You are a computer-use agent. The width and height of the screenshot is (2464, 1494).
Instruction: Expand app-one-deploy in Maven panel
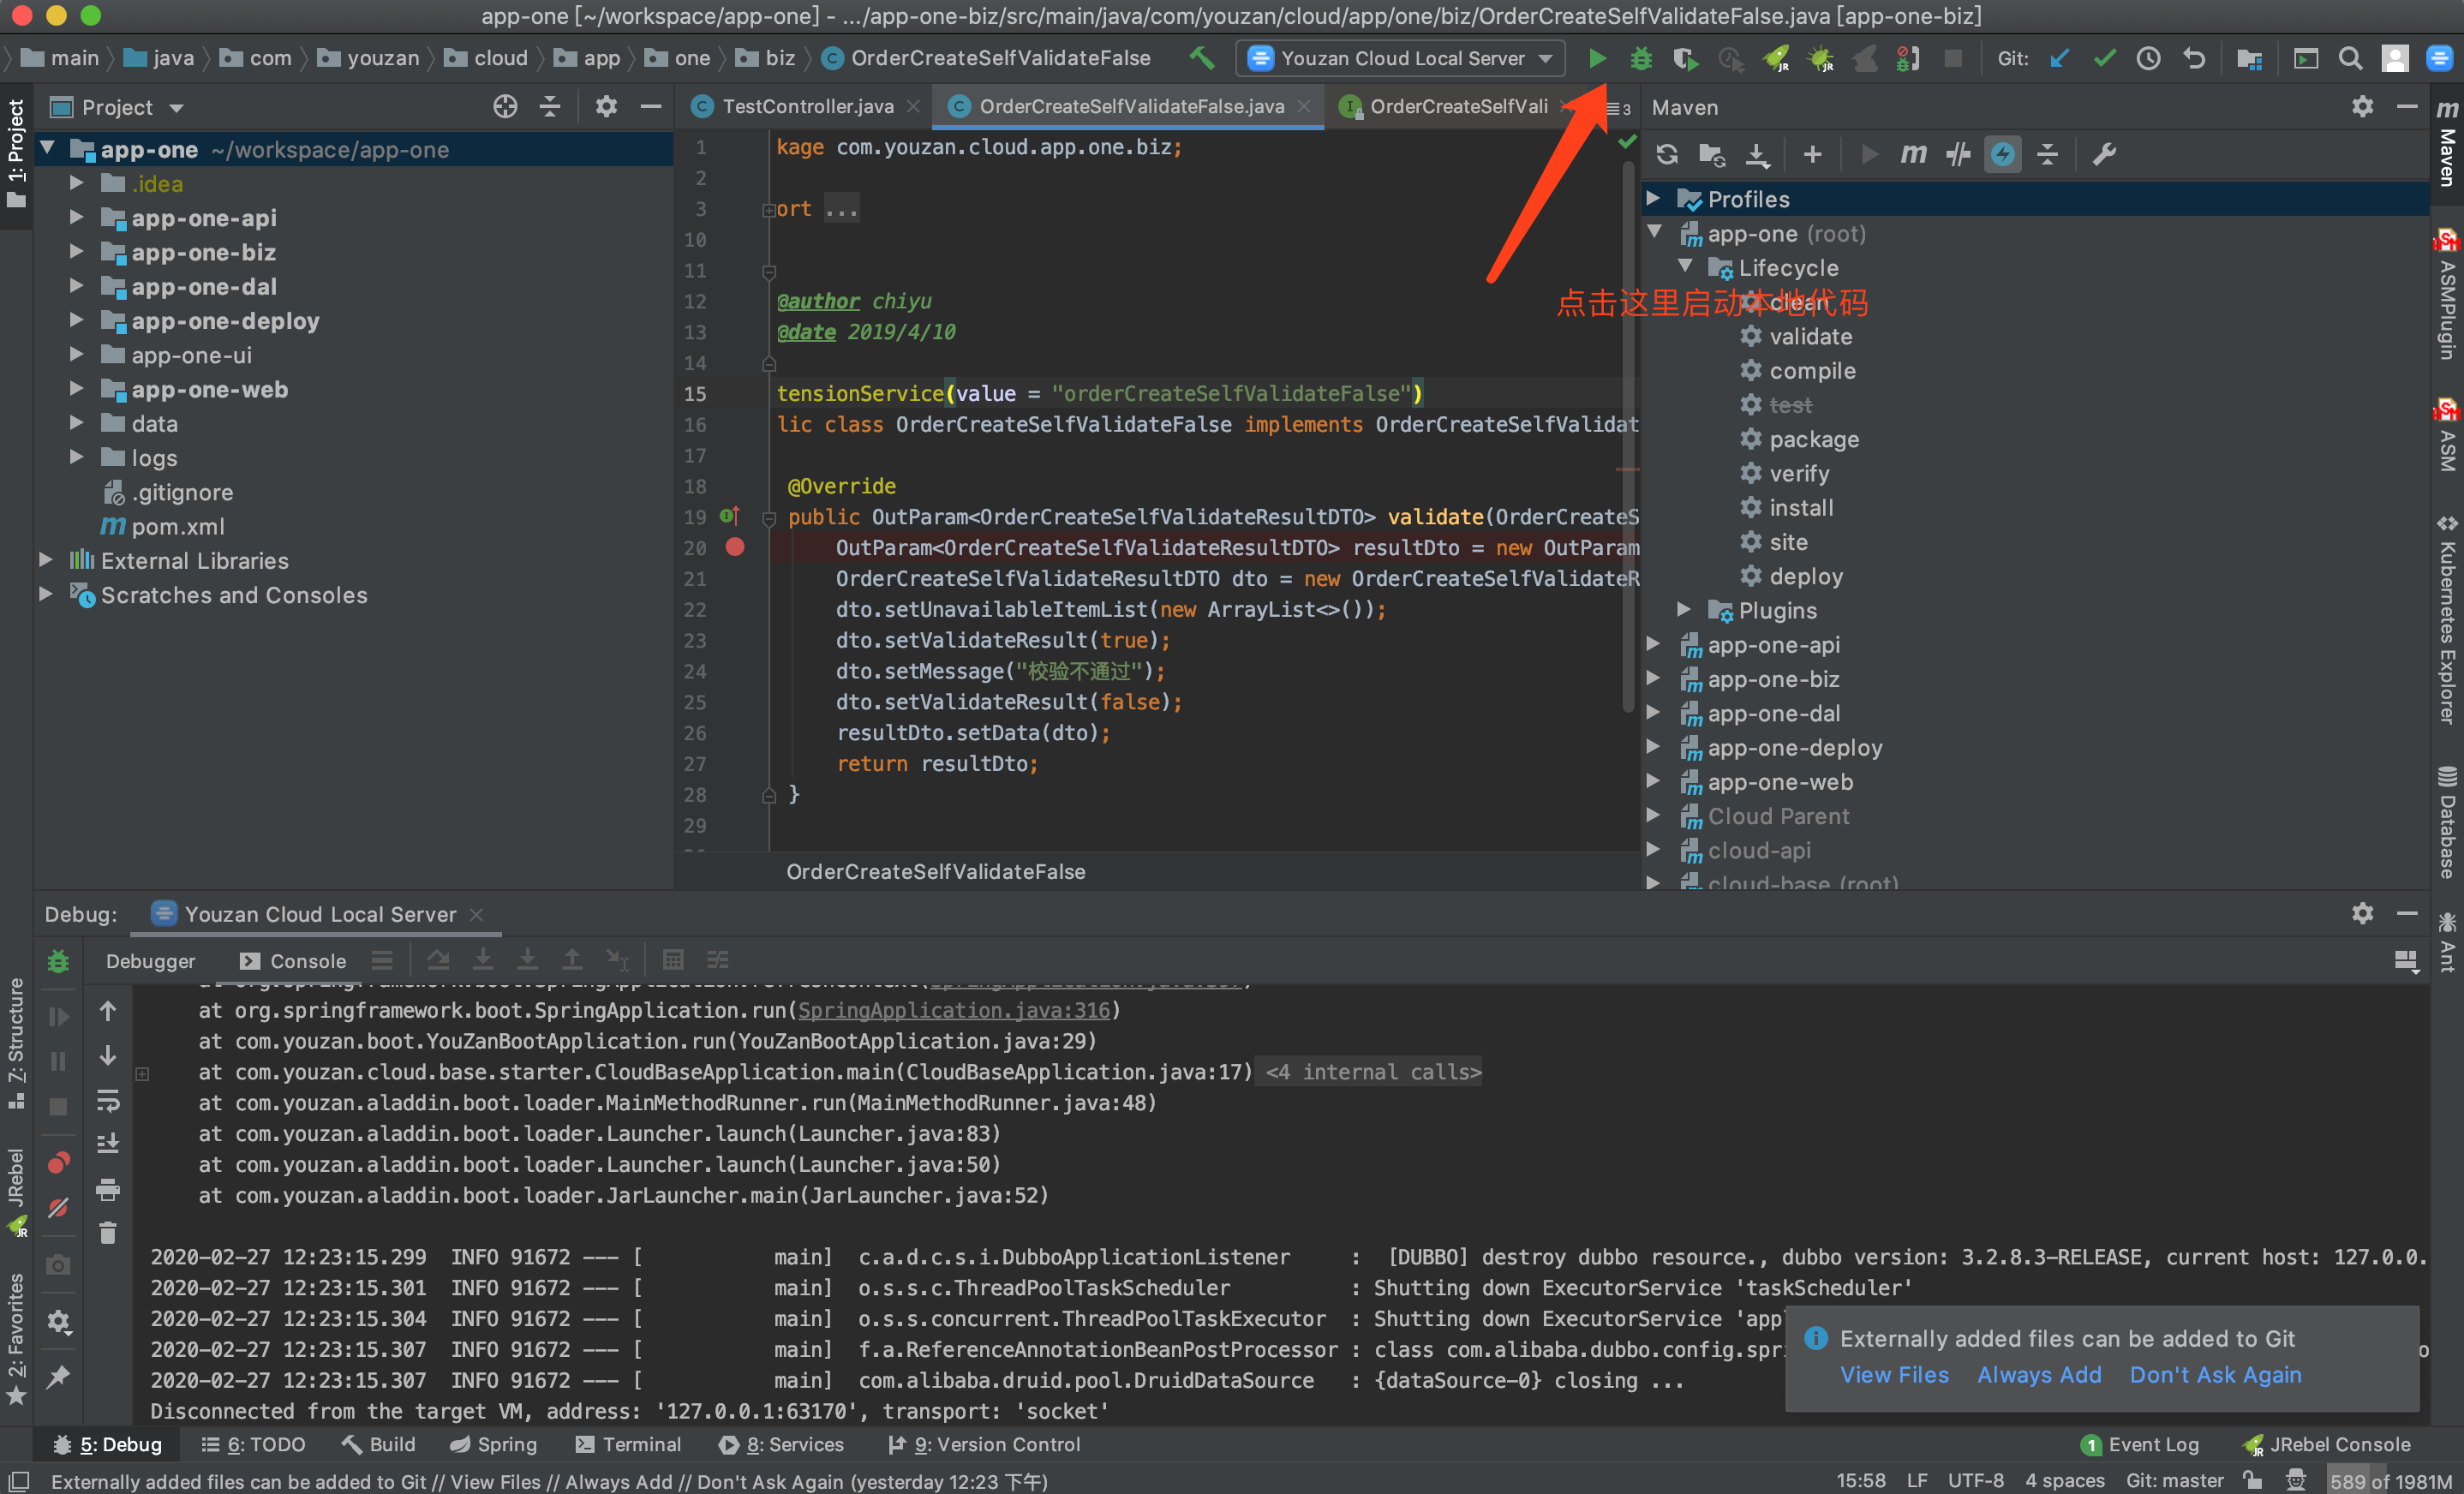click(x=1654, y=746)
